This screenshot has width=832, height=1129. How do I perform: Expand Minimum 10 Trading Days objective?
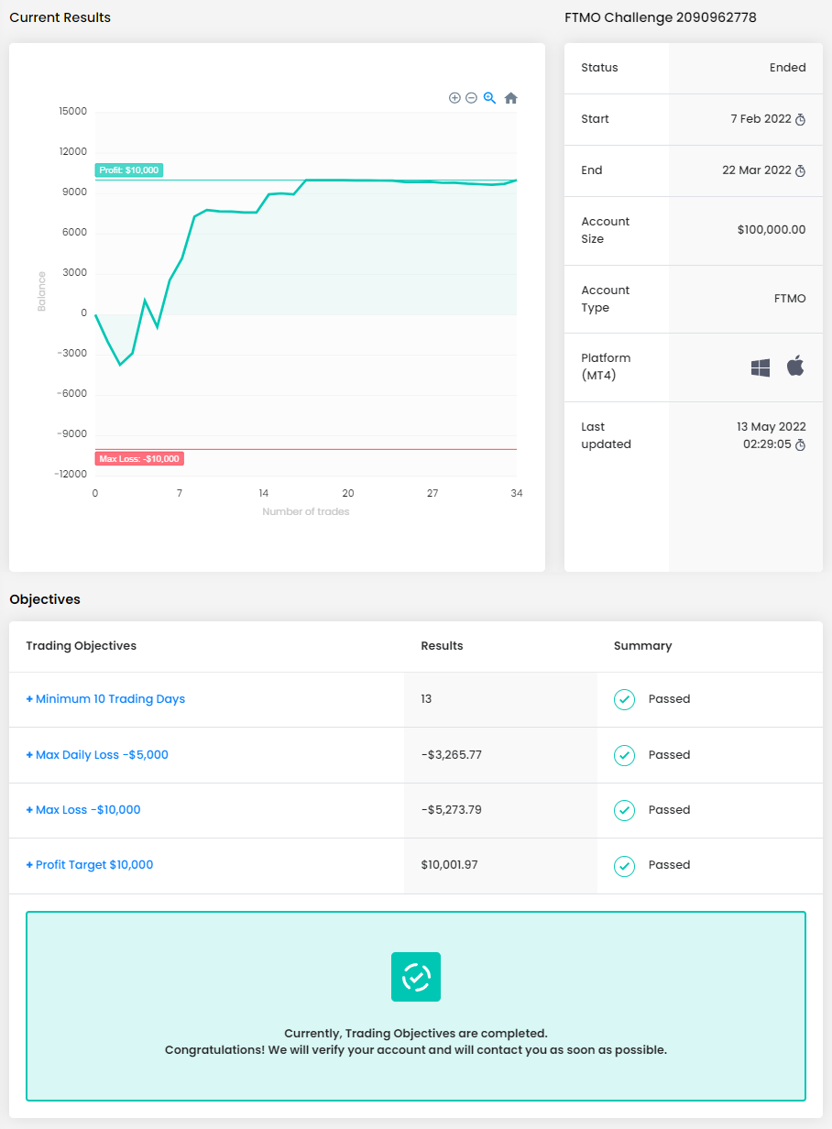[x=105, y=699]
